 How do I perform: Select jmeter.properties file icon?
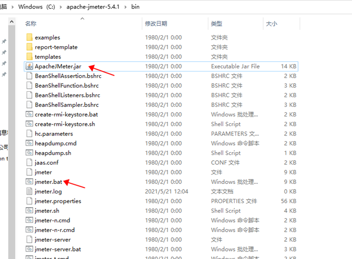pos(29,201)
